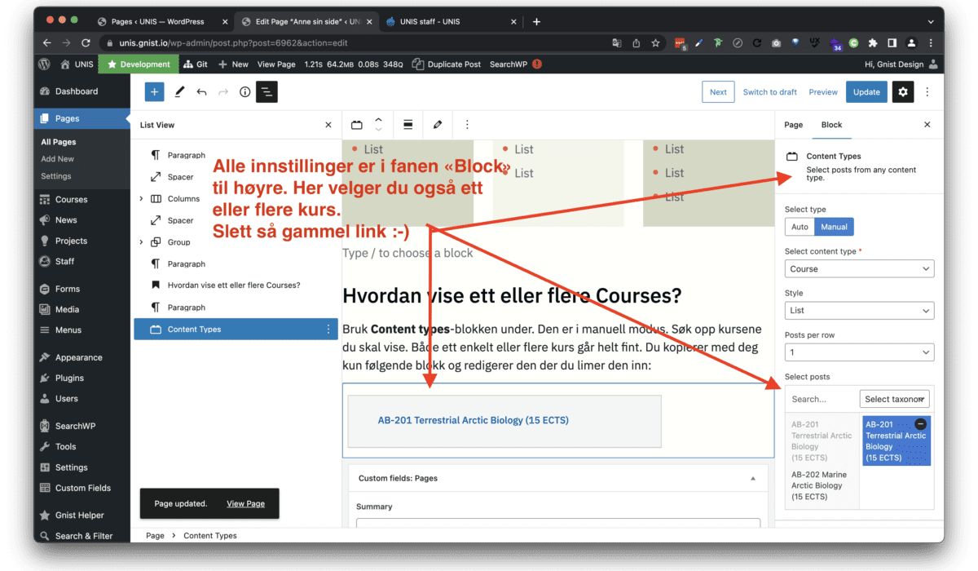The width and height of the screenshot is (978, 571).
Task: Click the change alignment icon in block toolbar
Action: 408,125
